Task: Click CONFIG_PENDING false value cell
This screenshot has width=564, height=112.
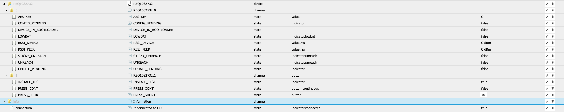Action: 485,23
